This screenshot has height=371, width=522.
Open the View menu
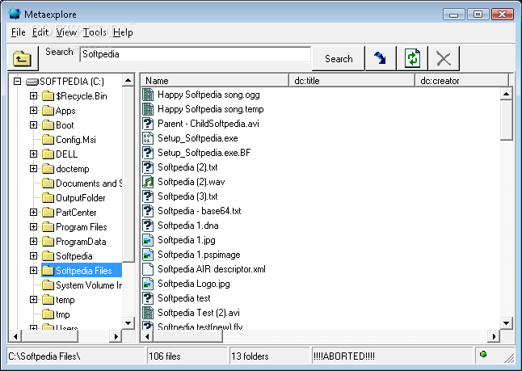click(x=66, y=32)
